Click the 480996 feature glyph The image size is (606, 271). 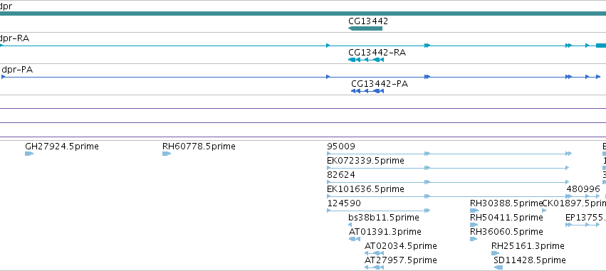[583, 196]
